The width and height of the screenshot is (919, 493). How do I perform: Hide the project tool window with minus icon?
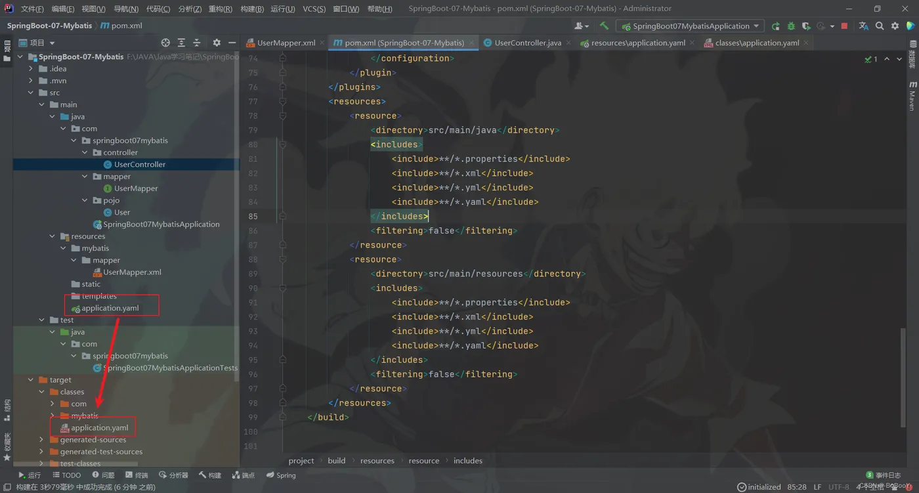(232, 43)
